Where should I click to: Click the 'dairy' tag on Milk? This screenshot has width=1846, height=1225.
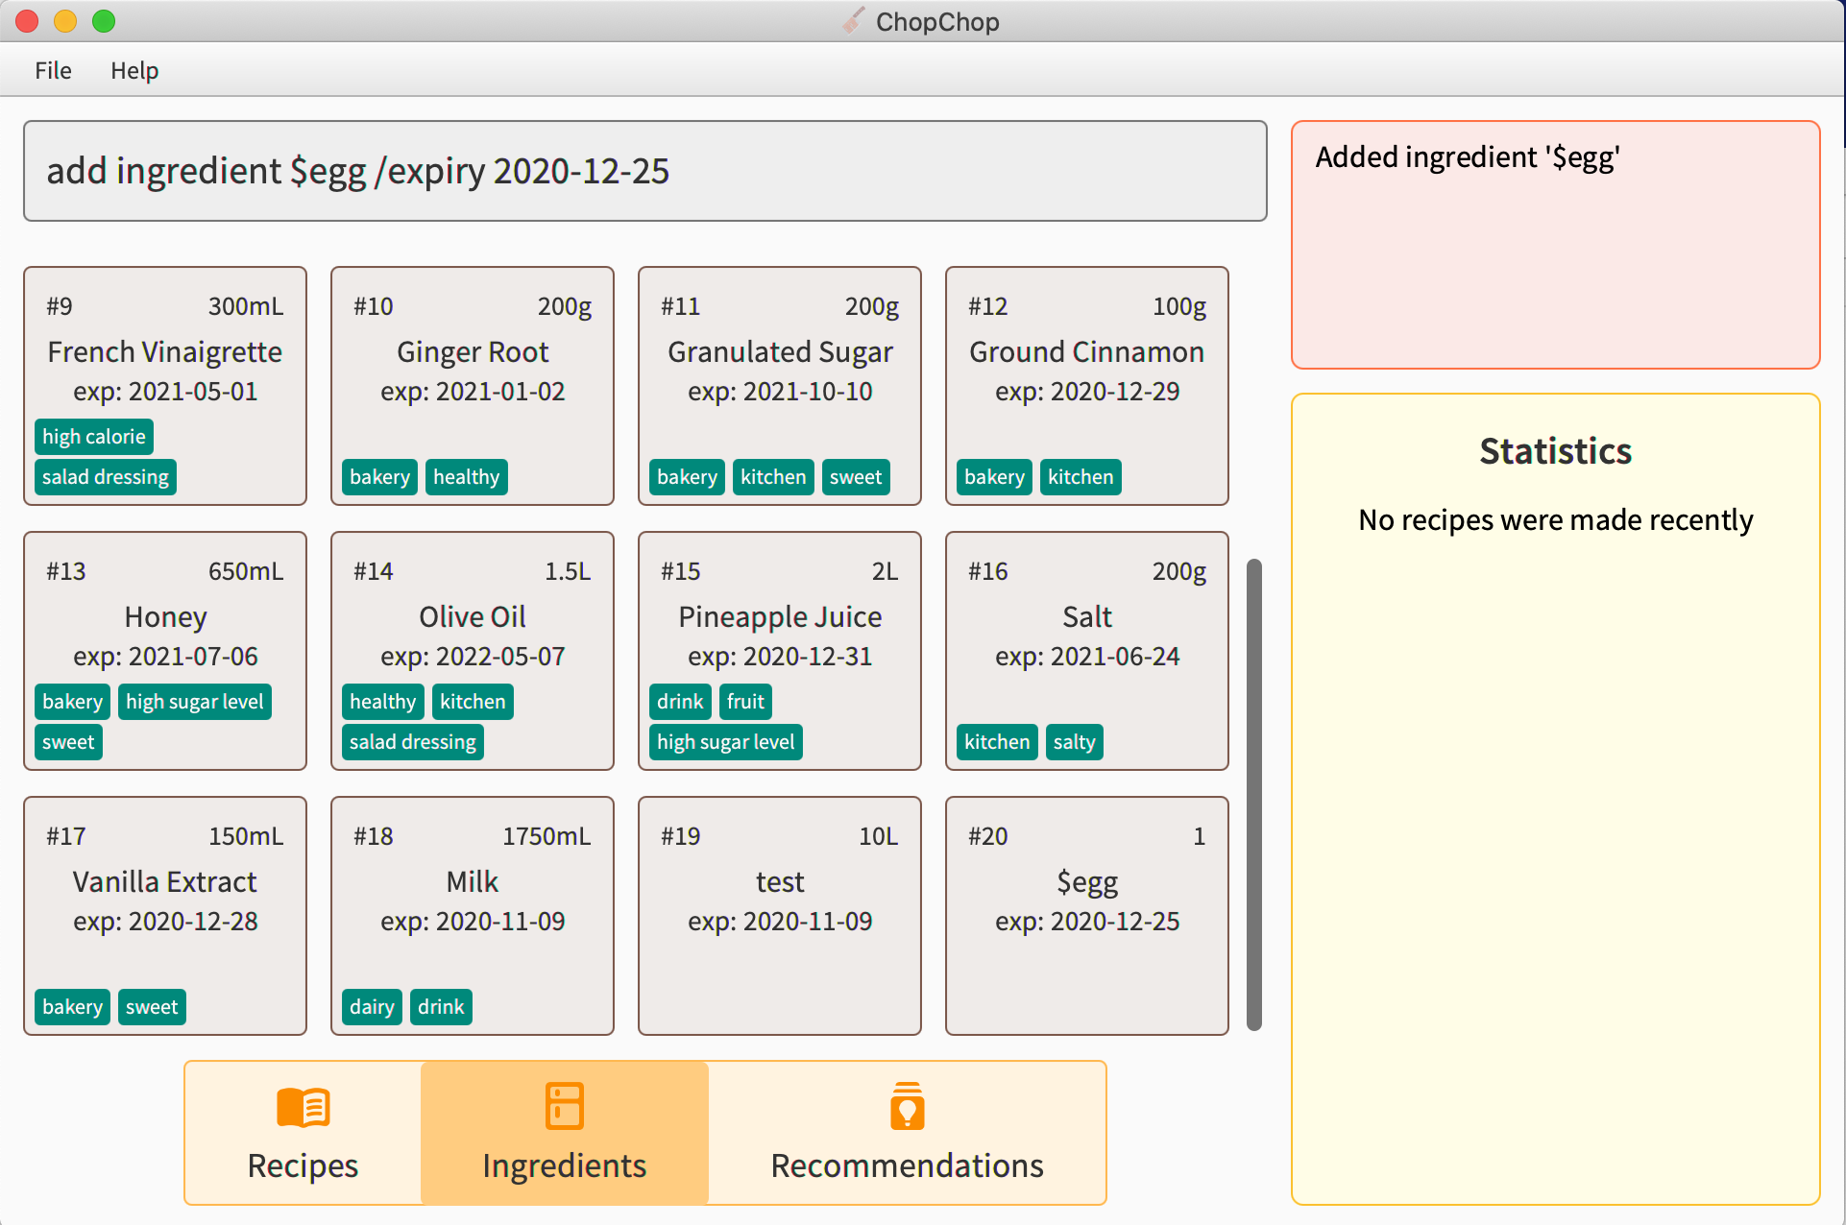[372, 1007]
